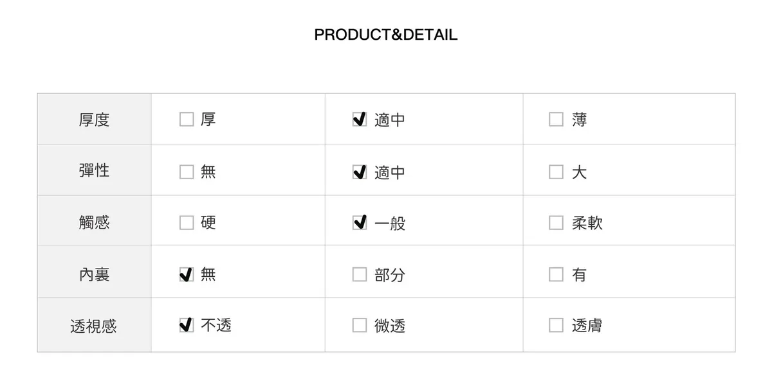Screen dimensions: 772x370
Task: Click the 內裏 row header cell
Action: point(94,274)
